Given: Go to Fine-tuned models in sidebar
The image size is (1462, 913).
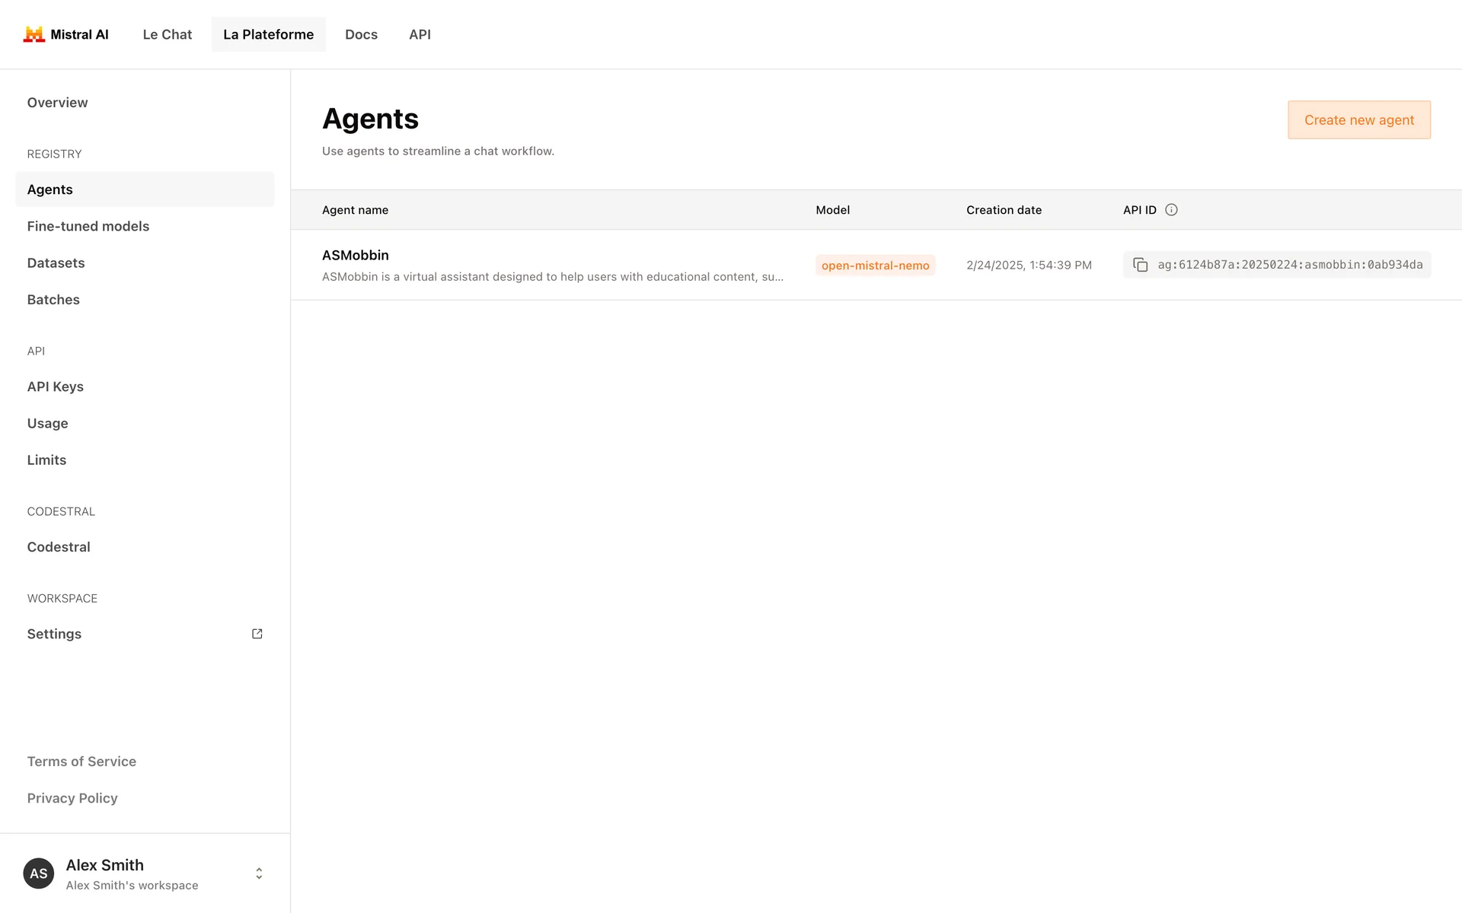Looking at the screenshot, I should point(88,227).
